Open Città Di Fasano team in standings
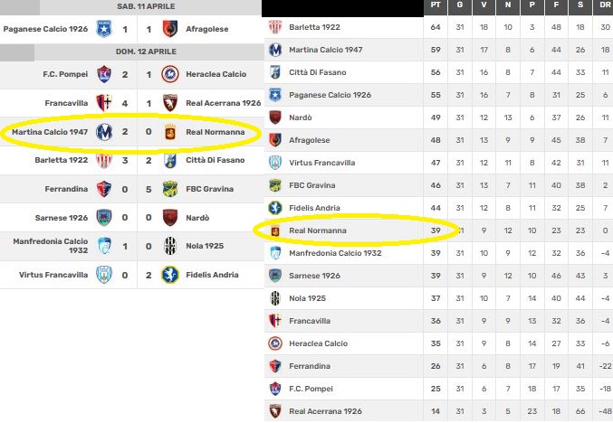The height and width of the screenshot is (423, 613). click(x=317, y=72)
